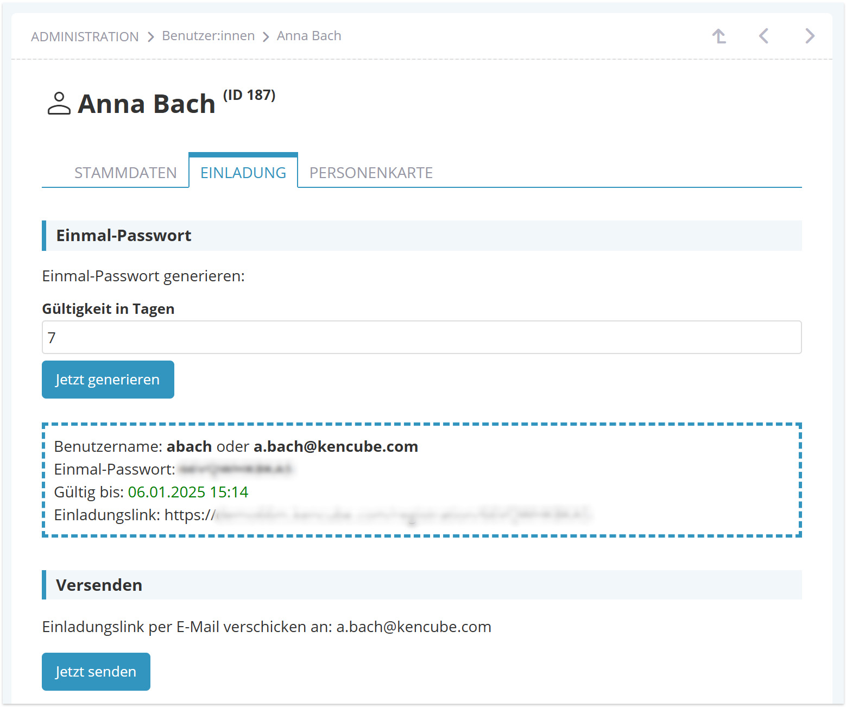Screen dimensions: 846x707
Task: Click the username abach
Action: click(x=189, y=446)
